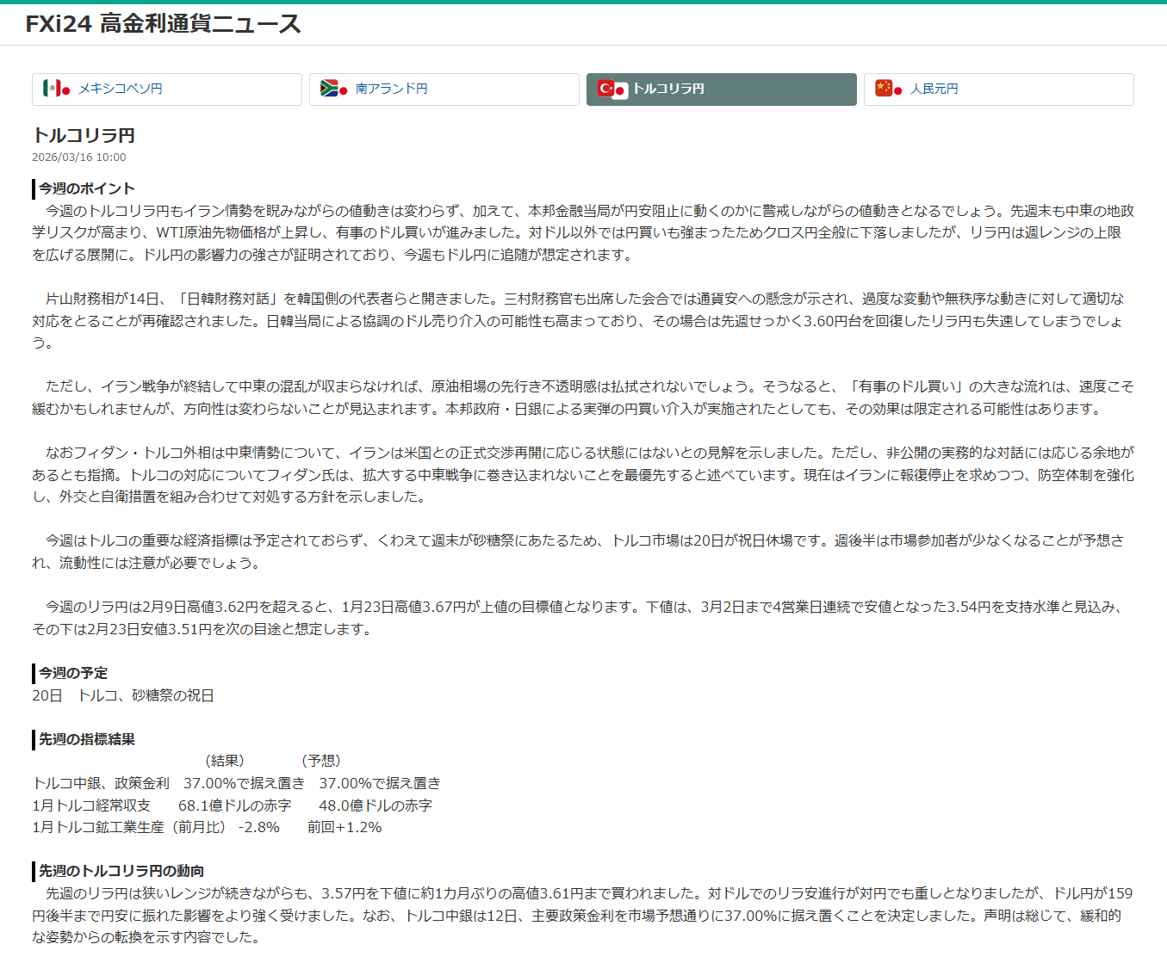Select the active トルコリラ円 tab

pos(722,89)
